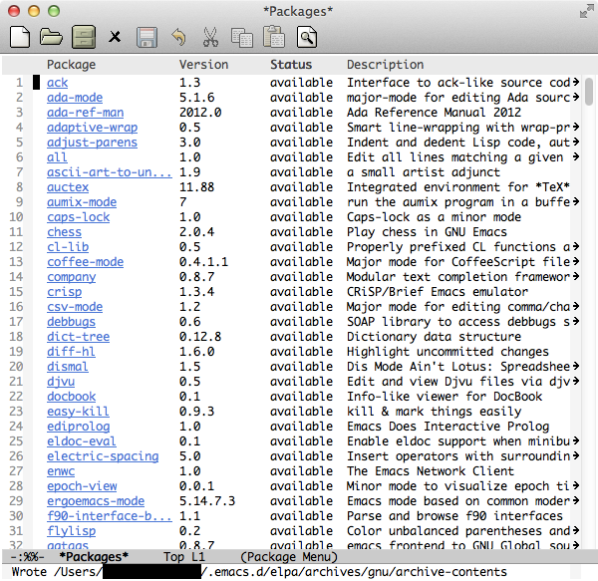Open the dict-tree package link
598x581 pixels.
tap(78, 336)
